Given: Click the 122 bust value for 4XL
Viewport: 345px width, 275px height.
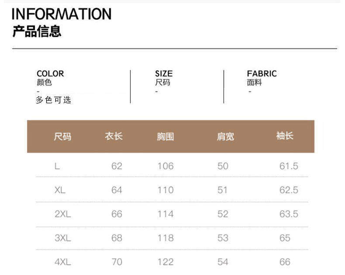Looking at the screenshot, I should click(x=166, y=262).
